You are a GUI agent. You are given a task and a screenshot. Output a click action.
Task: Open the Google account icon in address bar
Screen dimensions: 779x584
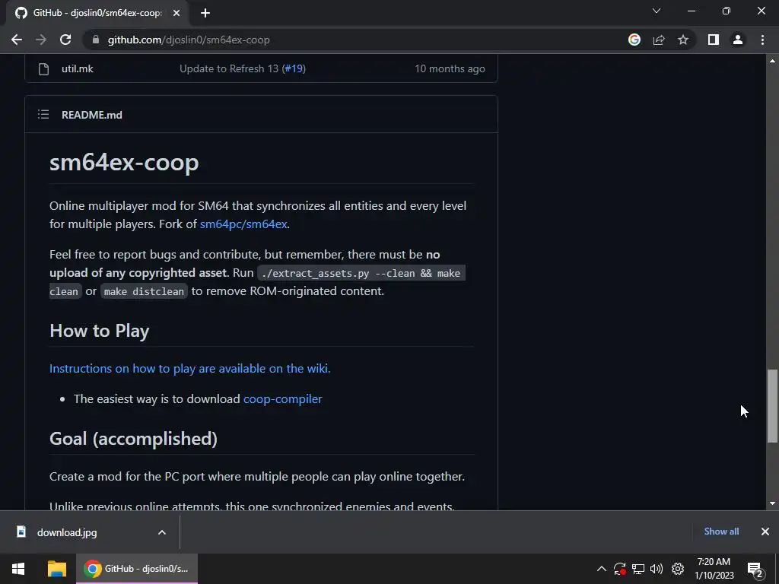coord(634,40)
